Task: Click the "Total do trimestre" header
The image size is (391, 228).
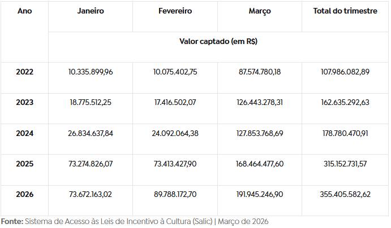Action: pos(345,11)
